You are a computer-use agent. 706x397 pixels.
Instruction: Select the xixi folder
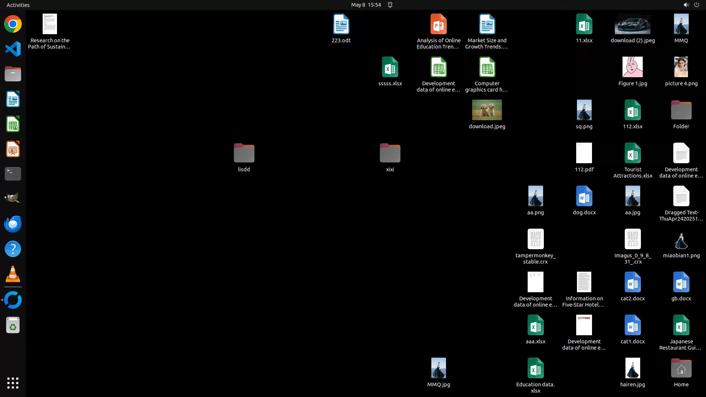tap(390, 153)
